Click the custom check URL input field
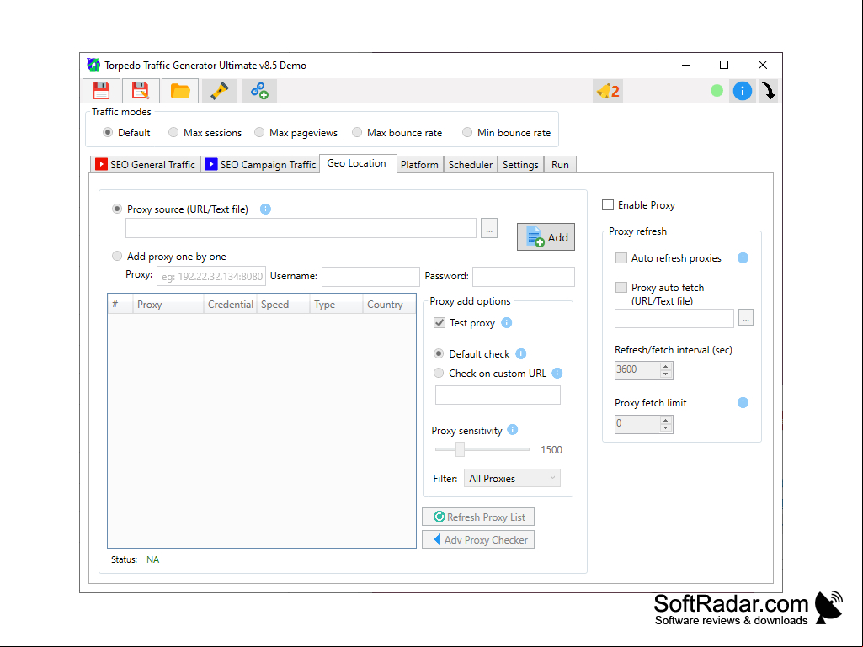863x647 pixels. click(x=498, y=395)
